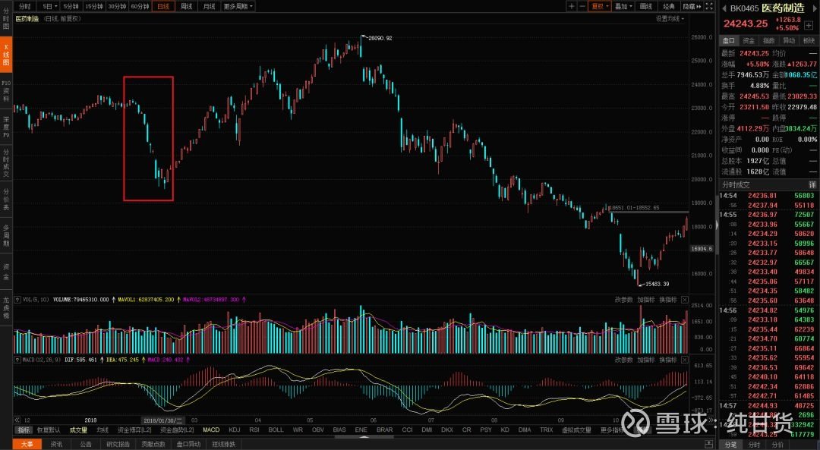Image resolution: width=820 pixels, height=450 pixels.
Task: Go to next sector using right arrow
Action: (x=814, y=8)
